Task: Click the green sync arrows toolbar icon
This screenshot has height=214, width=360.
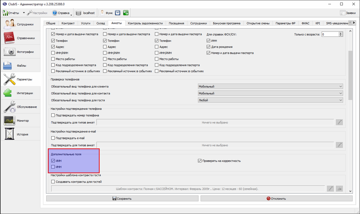Action: point(126,13)
